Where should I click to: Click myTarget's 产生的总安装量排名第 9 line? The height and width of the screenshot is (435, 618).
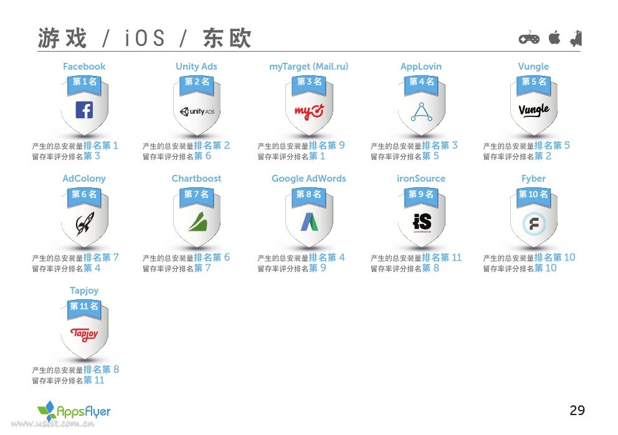point(301,146)
